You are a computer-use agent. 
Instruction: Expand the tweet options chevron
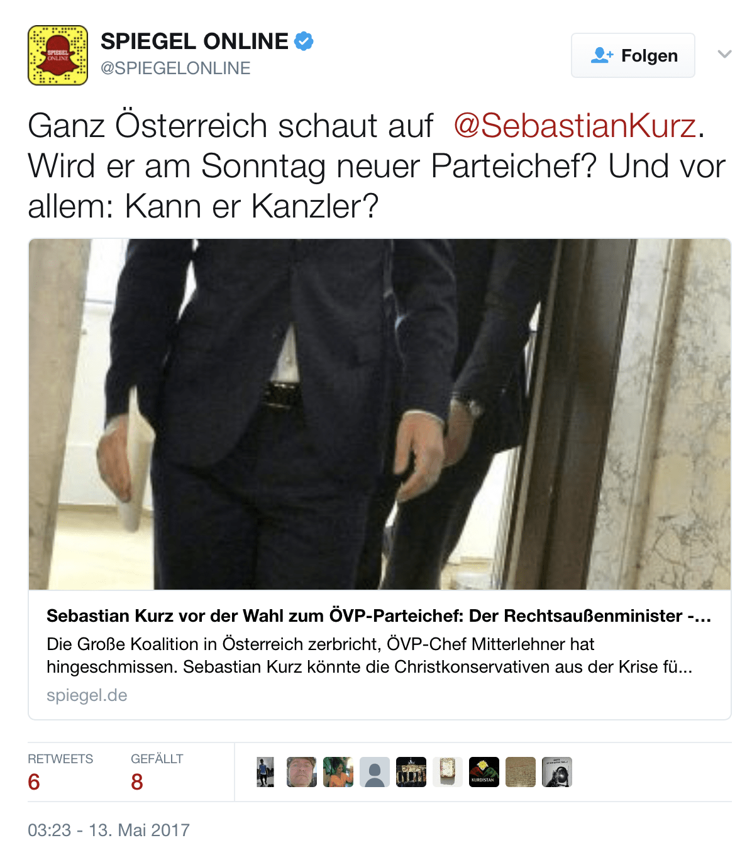(724, 54)
